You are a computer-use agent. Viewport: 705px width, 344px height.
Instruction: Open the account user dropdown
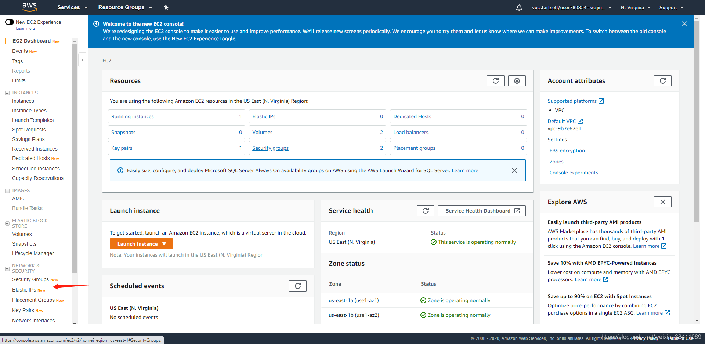571,7
